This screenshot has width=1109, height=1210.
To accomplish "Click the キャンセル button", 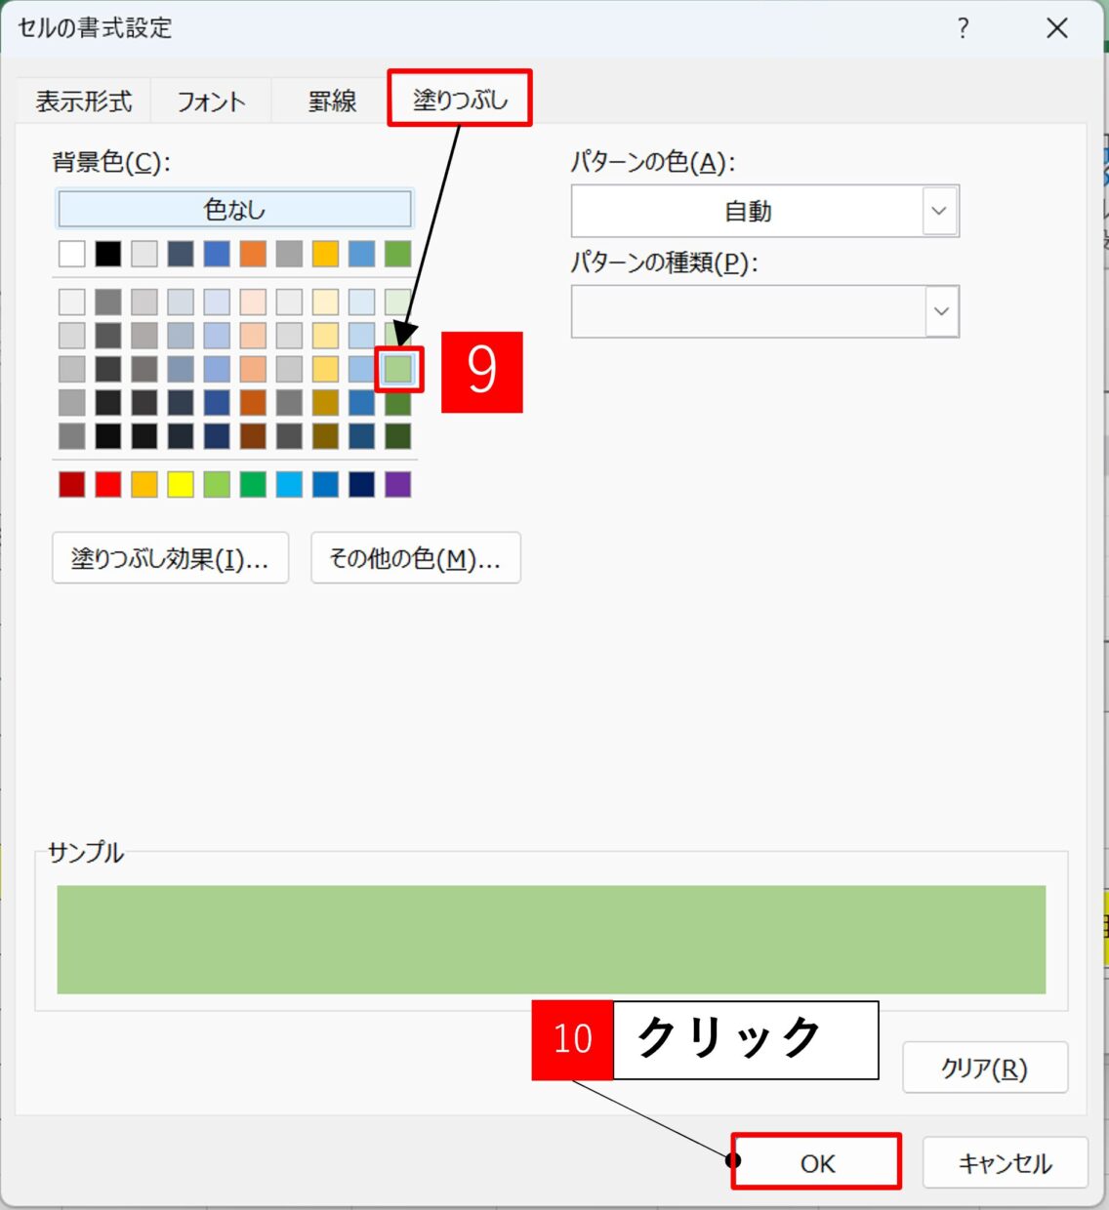I will tap(1005, 1162).
